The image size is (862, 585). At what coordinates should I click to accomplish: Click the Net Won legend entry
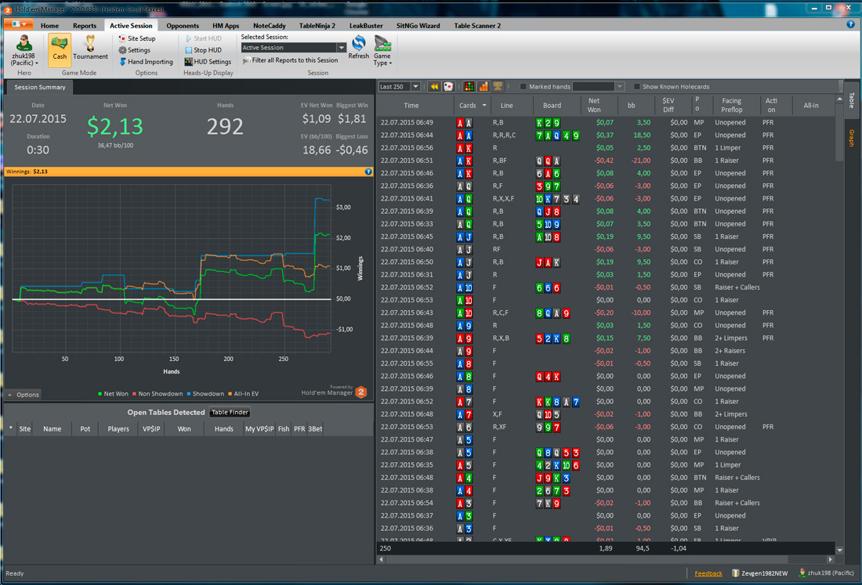coord(113,394)
